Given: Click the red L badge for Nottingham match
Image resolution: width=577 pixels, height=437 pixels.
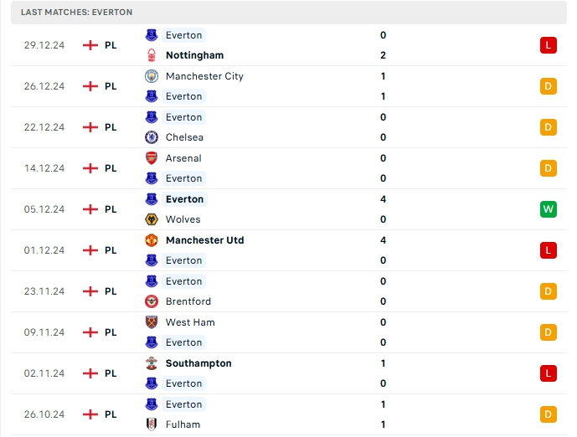Looking at the screenshot, I should (x=549, y=45).
